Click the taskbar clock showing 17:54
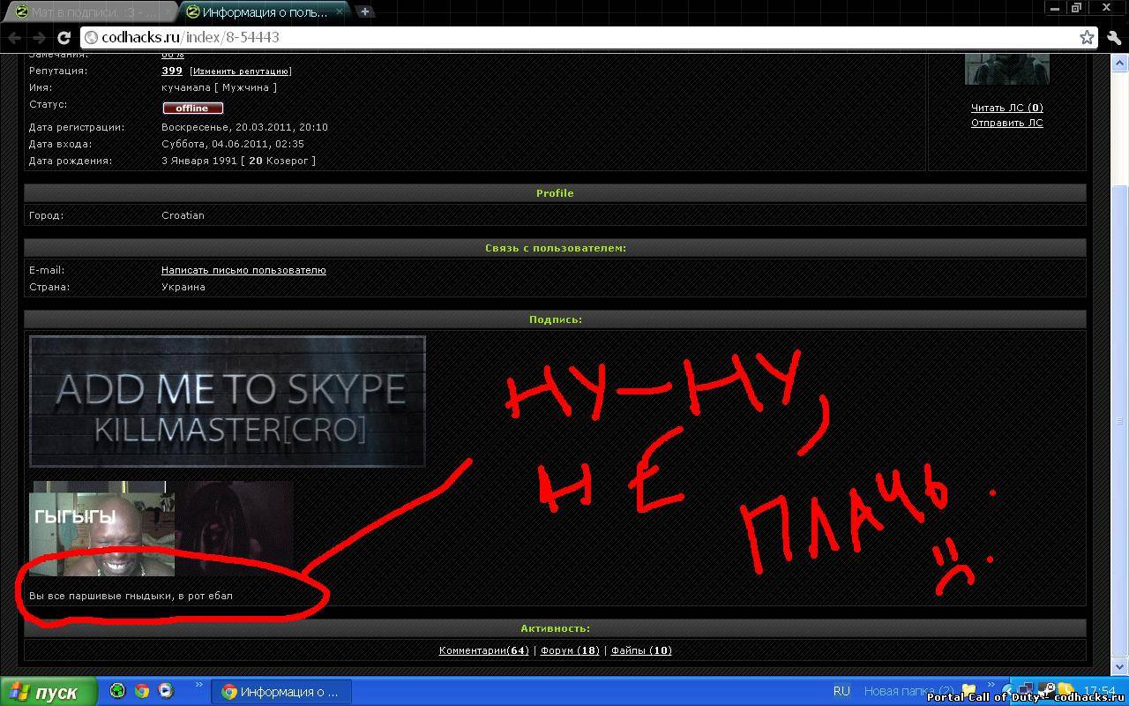The width and height of the screenshot is (1129, 706). [1099, 691]
